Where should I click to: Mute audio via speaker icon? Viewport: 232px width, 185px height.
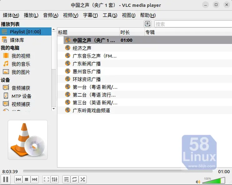click(198, 182)
